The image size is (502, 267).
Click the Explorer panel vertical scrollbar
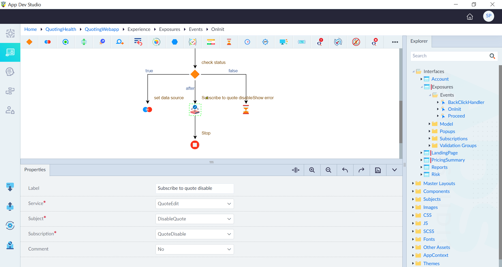(x=500, y=162)
